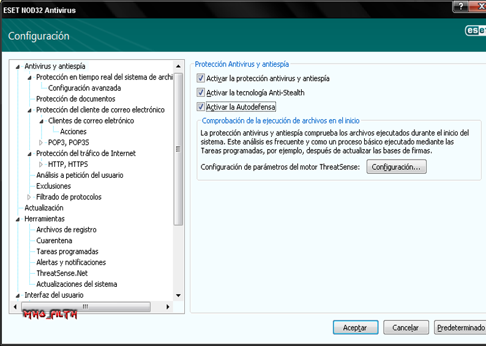This screenshot has height=346, width=486.
Task: Restore defaults with Predeterminado button
Action: [460, 328]
